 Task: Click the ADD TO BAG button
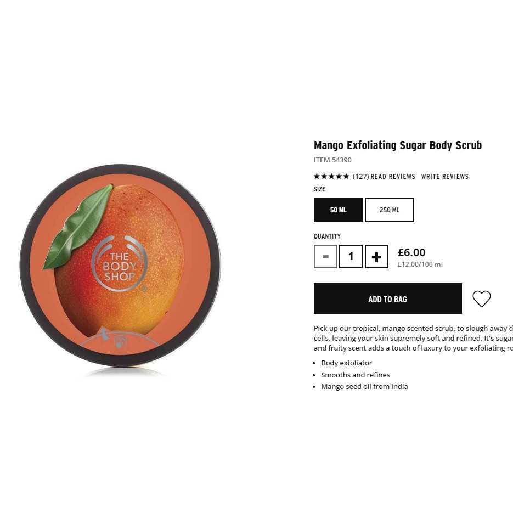tap(388, 298)
